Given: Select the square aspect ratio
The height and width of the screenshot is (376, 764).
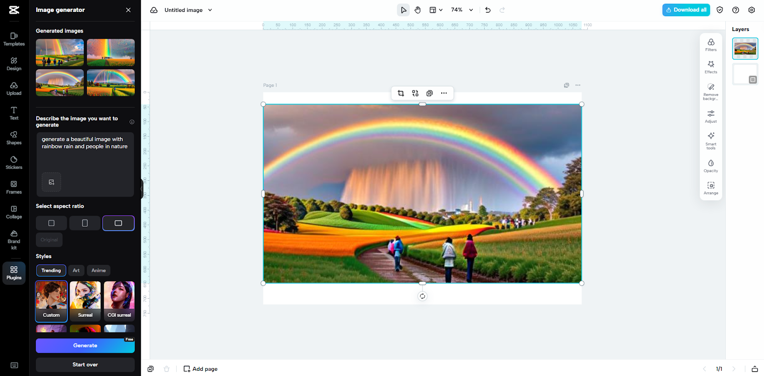Looking at the screenshot, I should point(52,223).
